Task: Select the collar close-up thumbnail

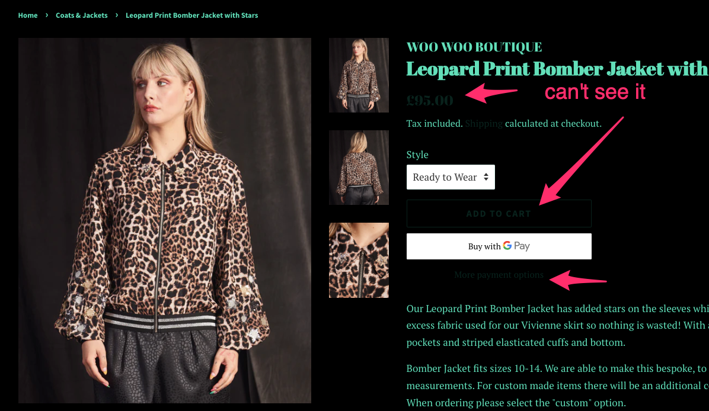Action: point(359,260)
